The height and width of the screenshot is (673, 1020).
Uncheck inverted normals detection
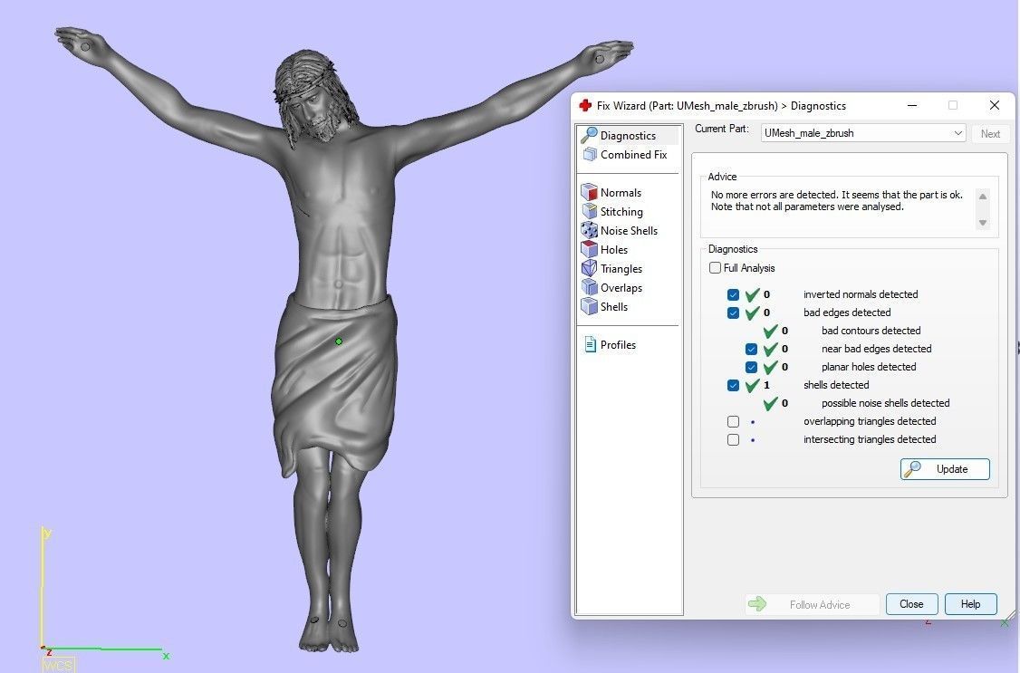point(733,294)
